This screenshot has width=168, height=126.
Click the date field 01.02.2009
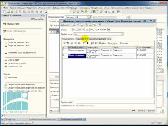point(98,30)
